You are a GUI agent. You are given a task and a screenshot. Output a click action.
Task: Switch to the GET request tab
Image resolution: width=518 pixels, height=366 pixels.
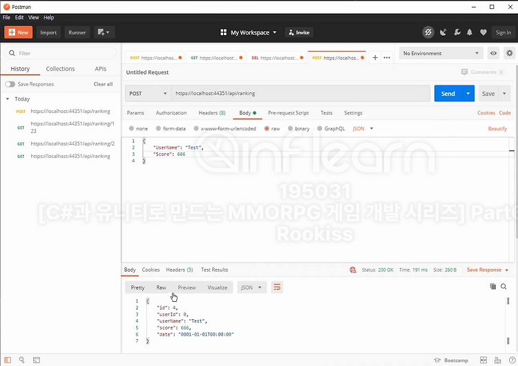[x=216, y=58]
